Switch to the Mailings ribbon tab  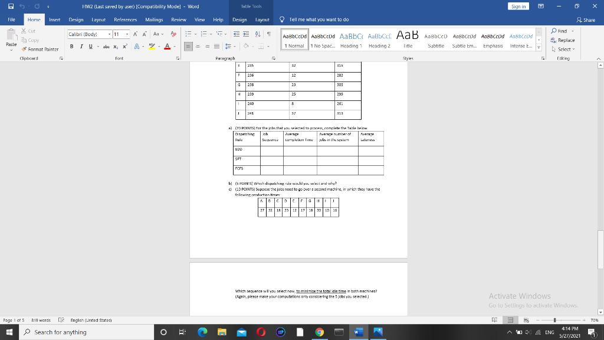coord(154,19)
